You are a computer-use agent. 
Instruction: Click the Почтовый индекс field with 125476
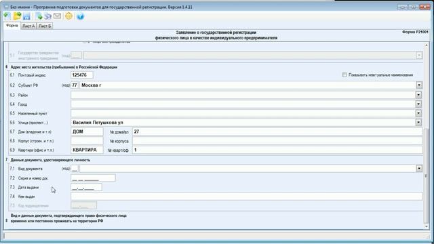coord(82,75)
